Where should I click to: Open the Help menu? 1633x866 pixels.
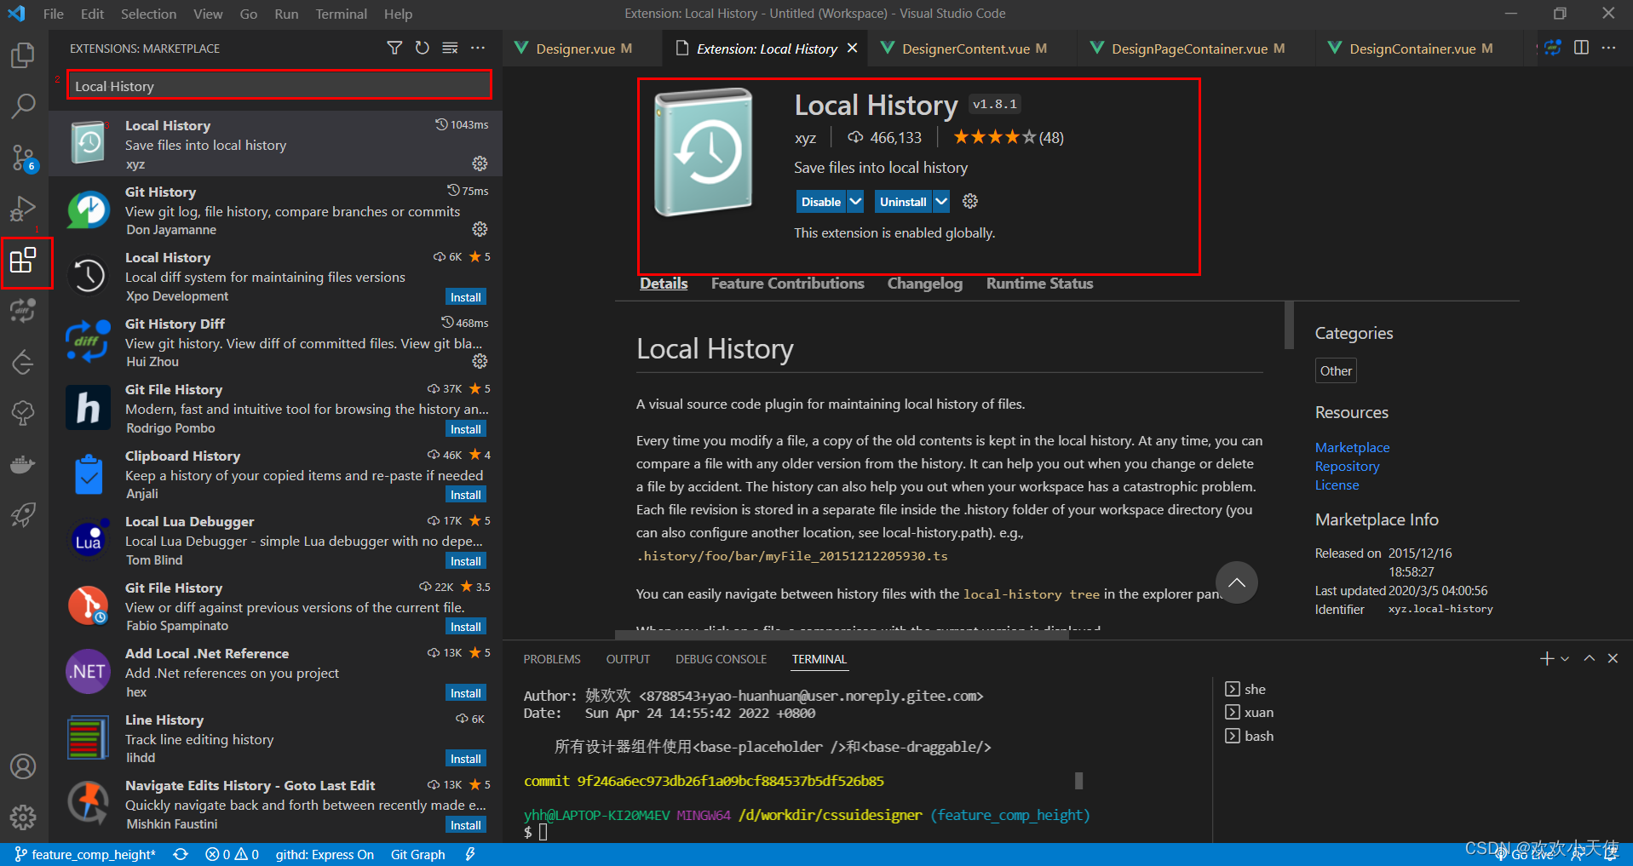398,14
